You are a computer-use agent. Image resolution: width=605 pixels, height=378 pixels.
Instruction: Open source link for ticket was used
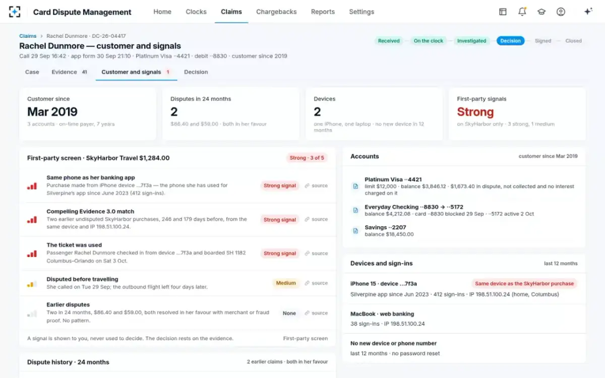pyautogui.click(x=316, y=254)
